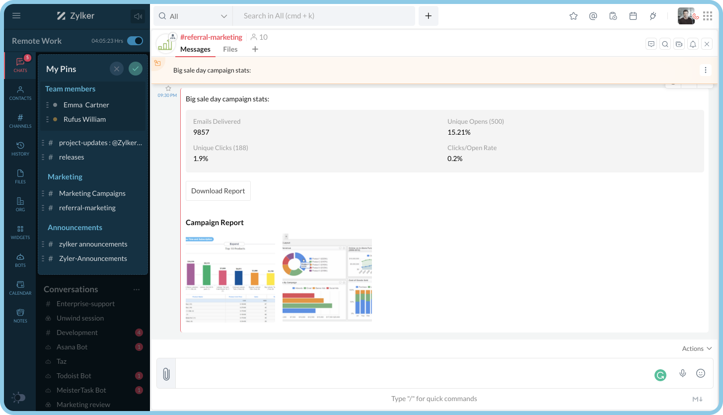Click the attachment paperclip icon
Image resolution: width=723 pixels, height=415 pixels.
click(x=166, y=374)
